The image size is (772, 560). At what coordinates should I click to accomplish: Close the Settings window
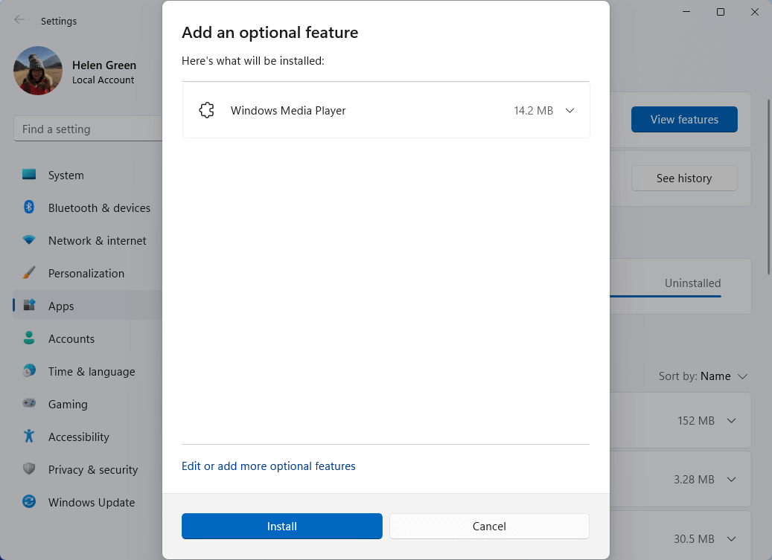click(755, 12)
